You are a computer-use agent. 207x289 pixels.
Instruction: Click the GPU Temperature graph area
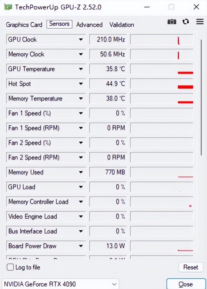161,69
